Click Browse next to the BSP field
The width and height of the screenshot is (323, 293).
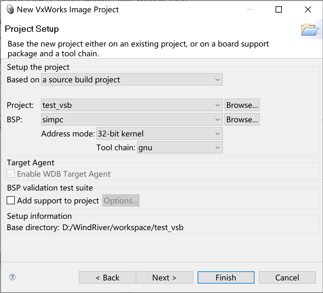click(x=242, y=119)
